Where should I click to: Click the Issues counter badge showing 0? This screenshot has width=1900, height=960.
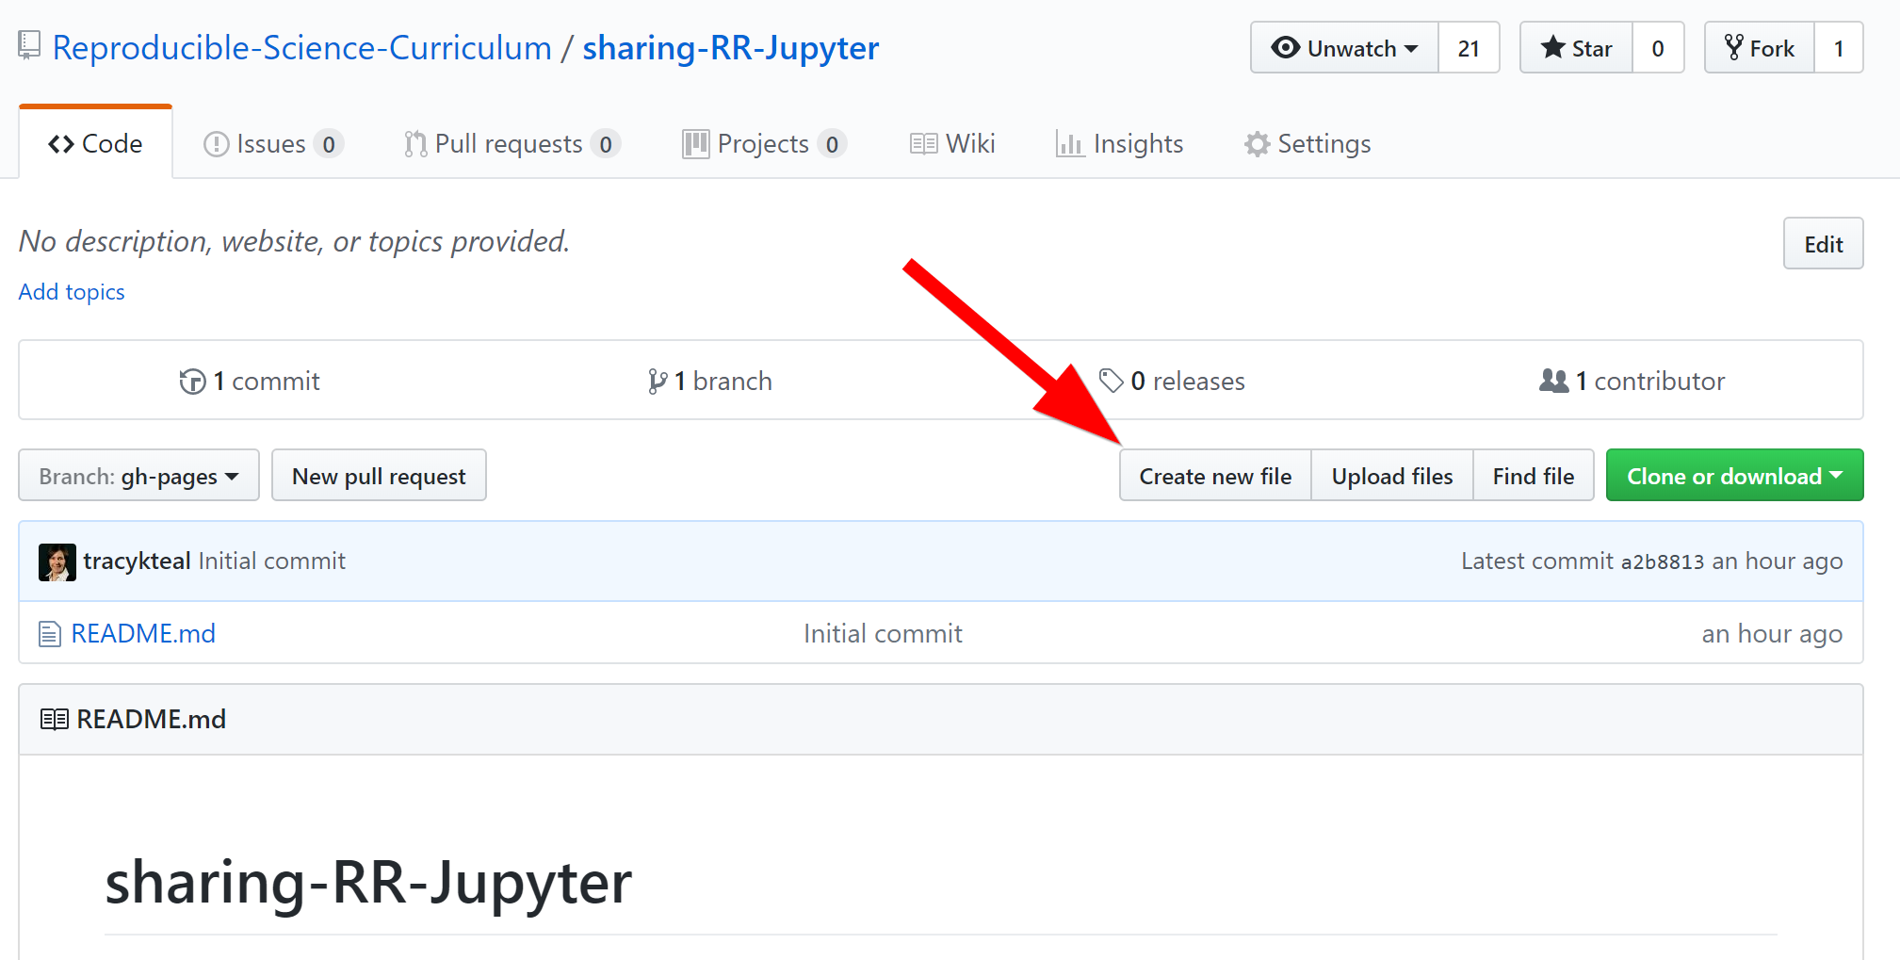tap(329, 144)
